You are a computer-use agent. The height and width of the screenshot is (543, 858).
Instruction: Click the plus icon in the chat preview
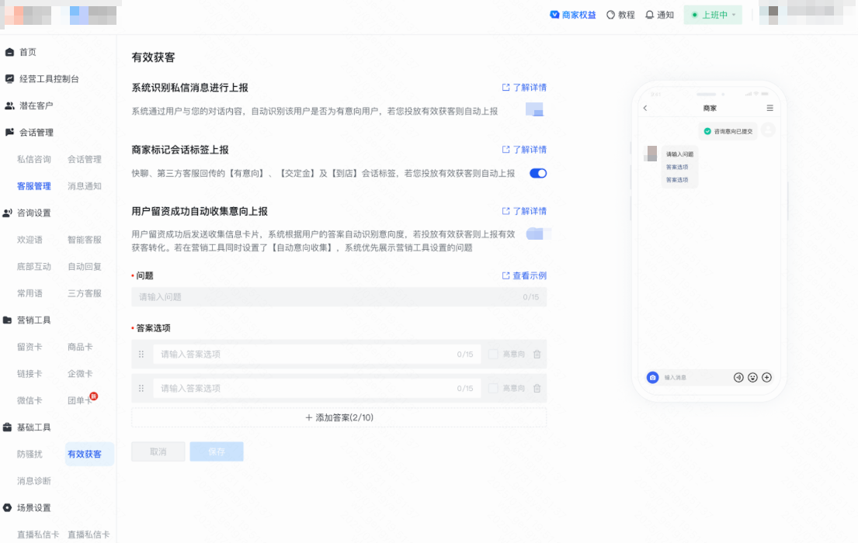(767, 378)
